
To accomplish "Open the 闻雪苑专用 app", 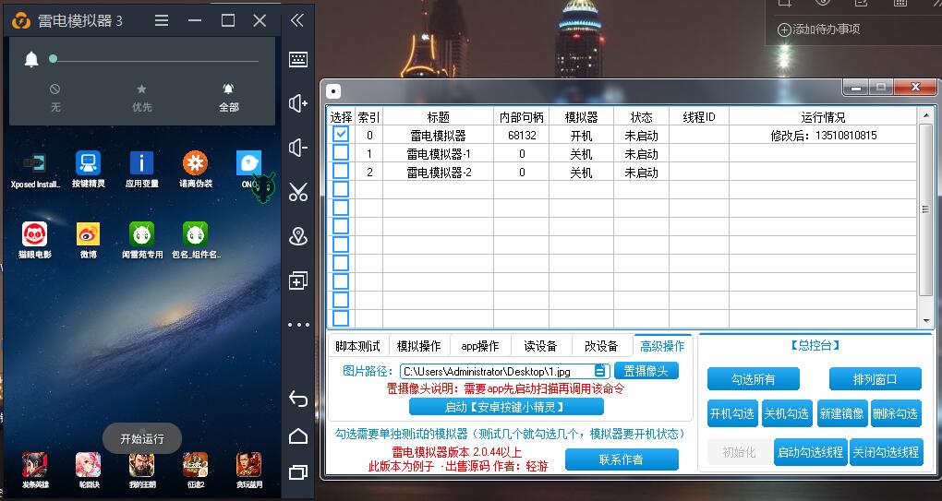I will [142, 234].
